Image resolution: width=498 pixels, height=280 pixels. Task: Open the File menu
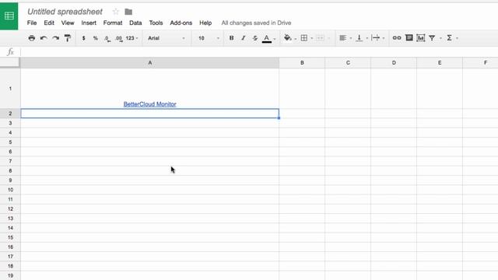point(32,23)
